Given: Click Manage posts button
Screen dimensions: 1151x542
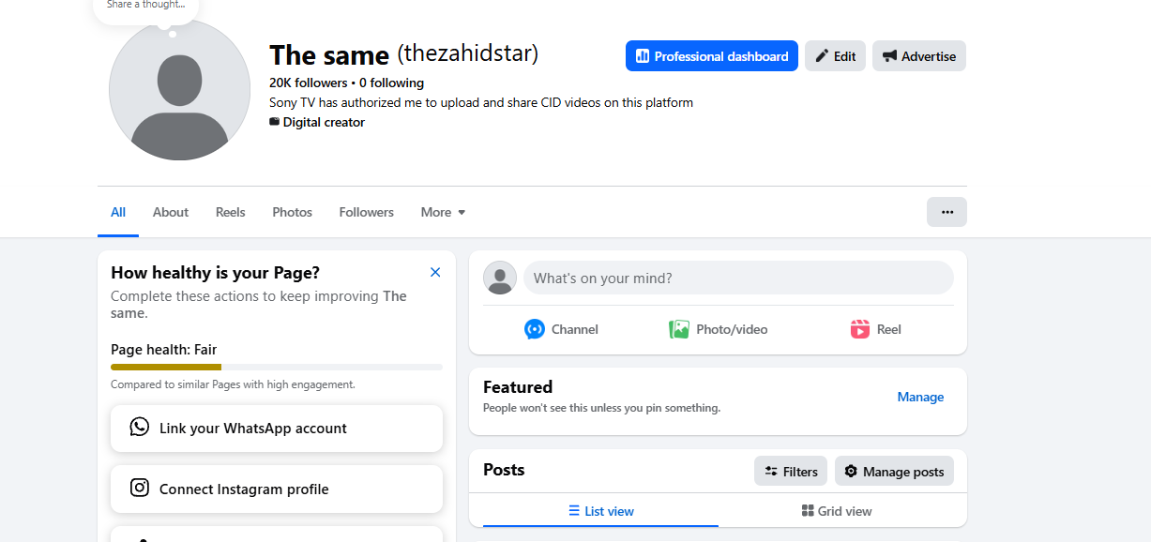Looking at the screenshot, I should [x=894, y=472].
